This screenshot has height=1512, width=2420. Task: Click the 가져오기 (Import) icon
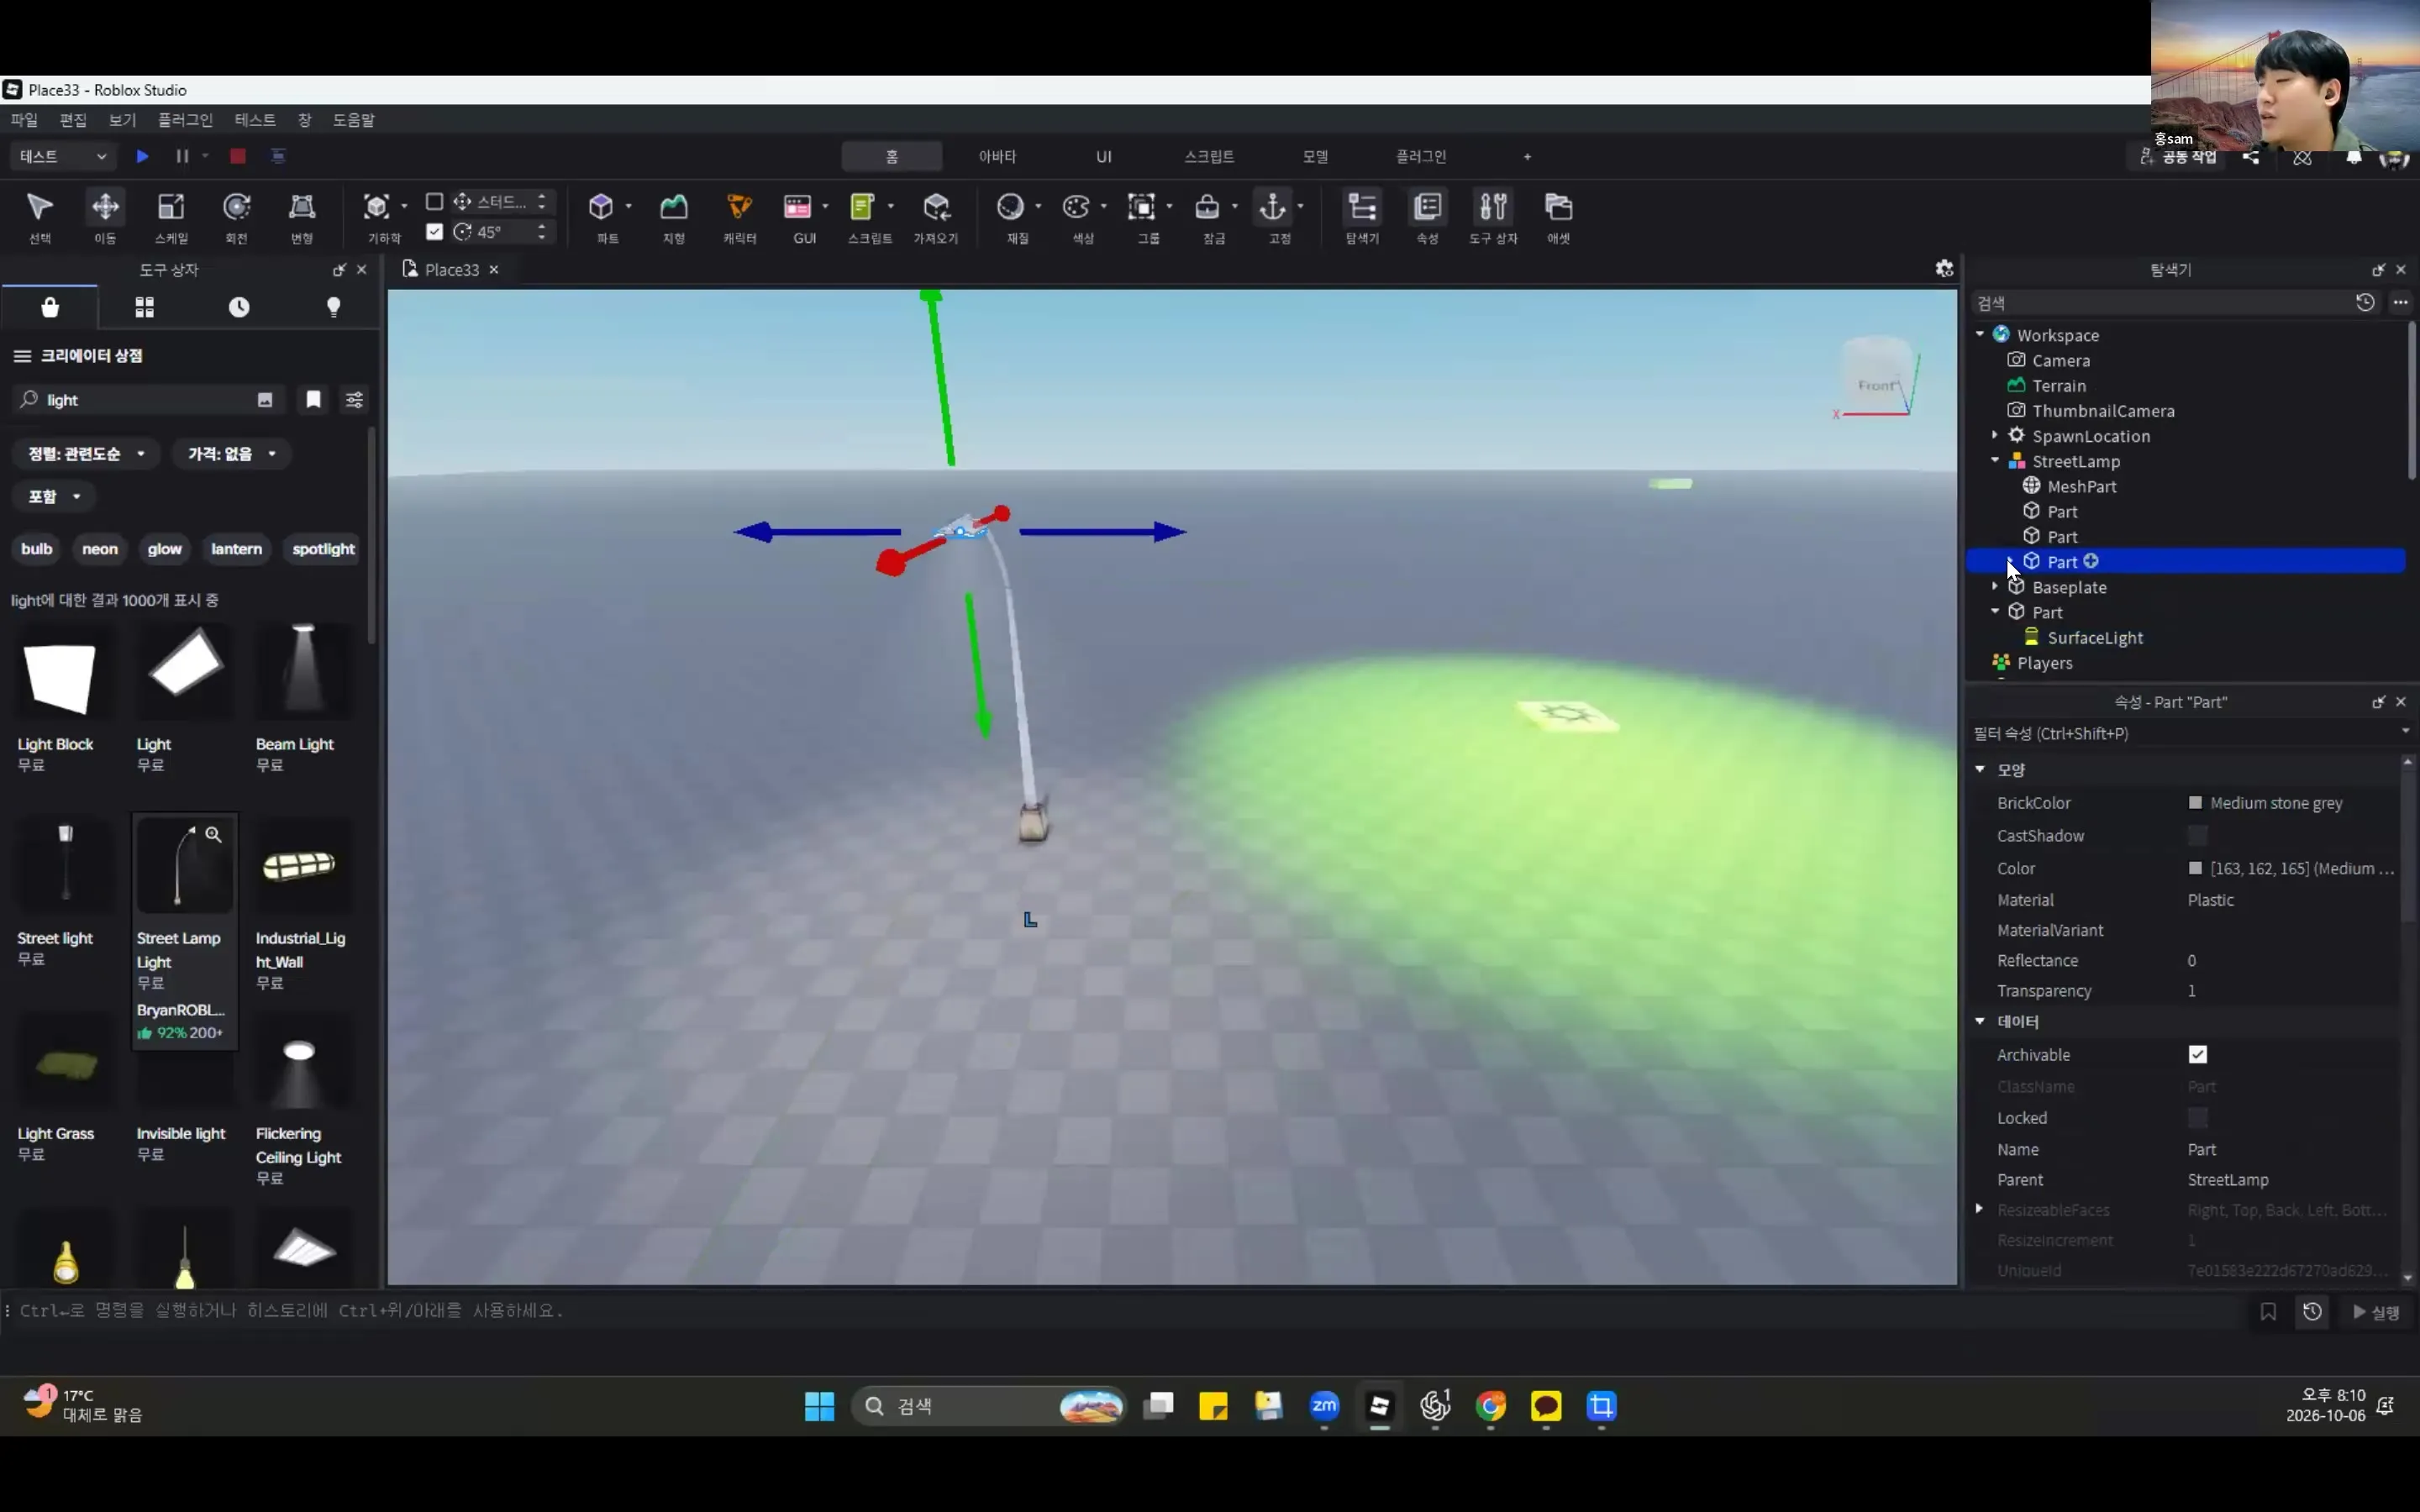[936, 216]
